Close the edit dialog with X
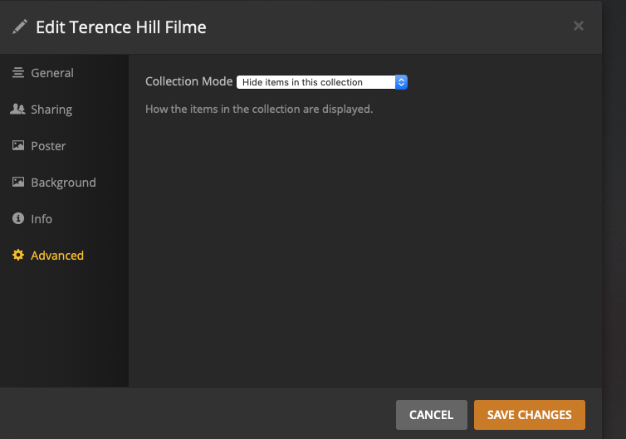The image size is (626, 439). [579, 27]
